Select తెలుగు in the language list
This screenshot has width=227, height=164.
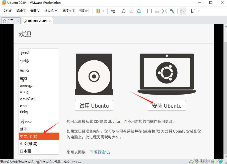[x=39, y=71]
